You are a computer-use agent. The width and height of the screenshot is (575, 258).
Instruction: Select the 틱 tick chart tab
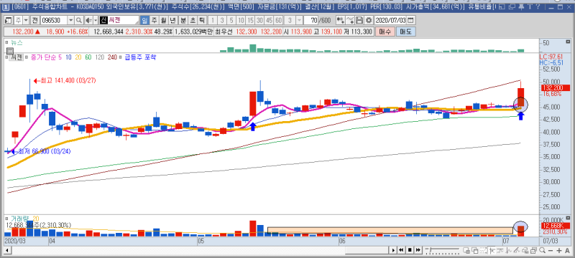tap(202, 20)
